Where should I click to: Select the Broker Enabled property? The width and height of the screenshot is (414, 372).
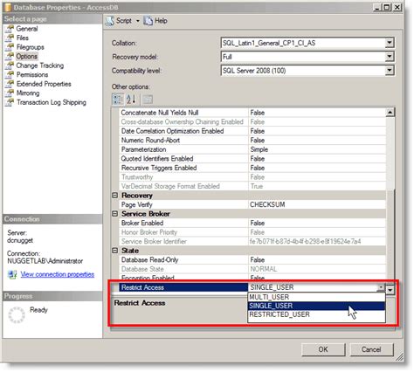click(252, 223)
